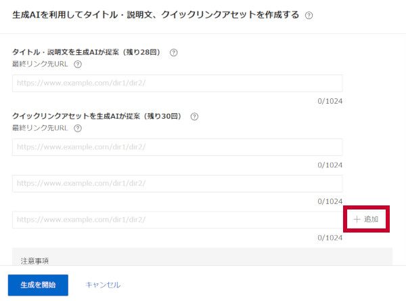Focus the second quick link URL input field
The width and height of the screenshot is (406, 301).
[177, 184]
